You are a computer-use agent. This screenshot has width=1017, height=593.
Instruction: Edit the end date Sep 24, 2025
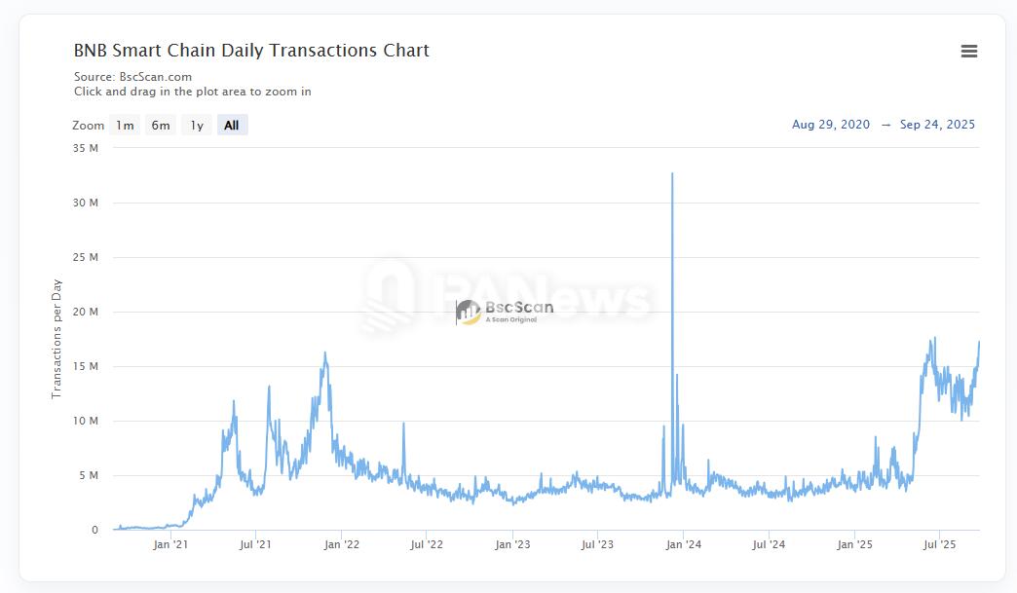937,125
